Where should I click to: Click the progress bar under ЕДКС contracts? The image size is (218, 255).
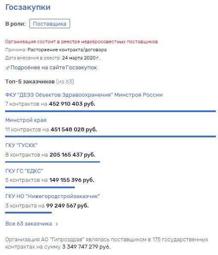point(40,187)
